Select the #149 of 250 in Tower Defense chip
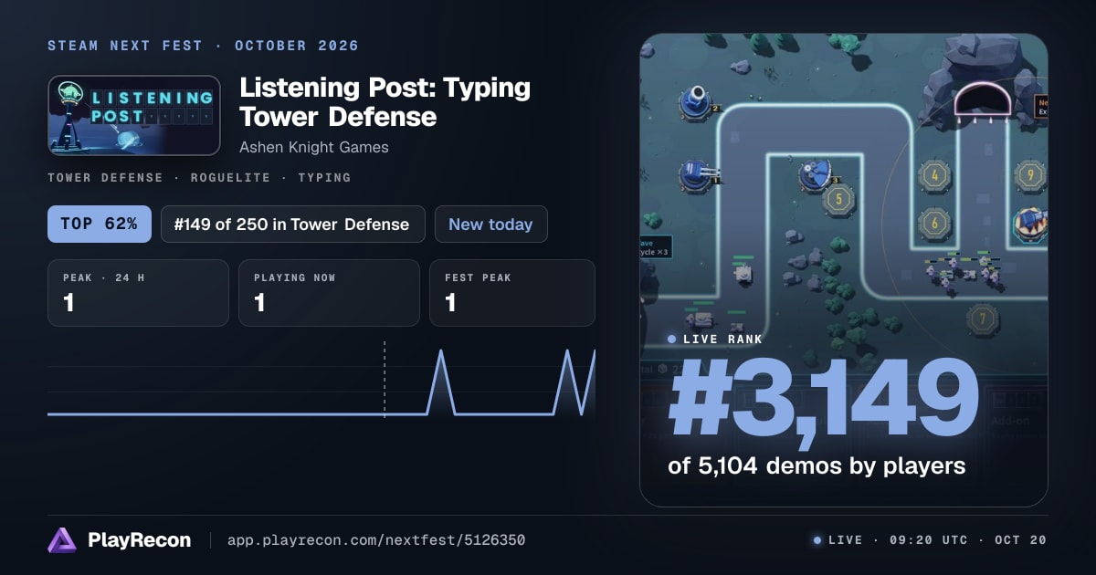The image size is (1096, 575). (x=292, y=224)
